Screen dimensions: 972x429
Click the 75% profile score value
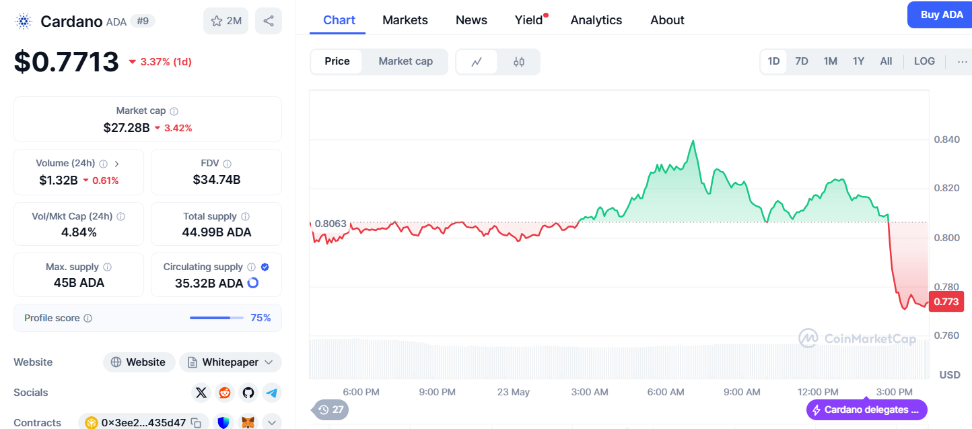(261, 318)
